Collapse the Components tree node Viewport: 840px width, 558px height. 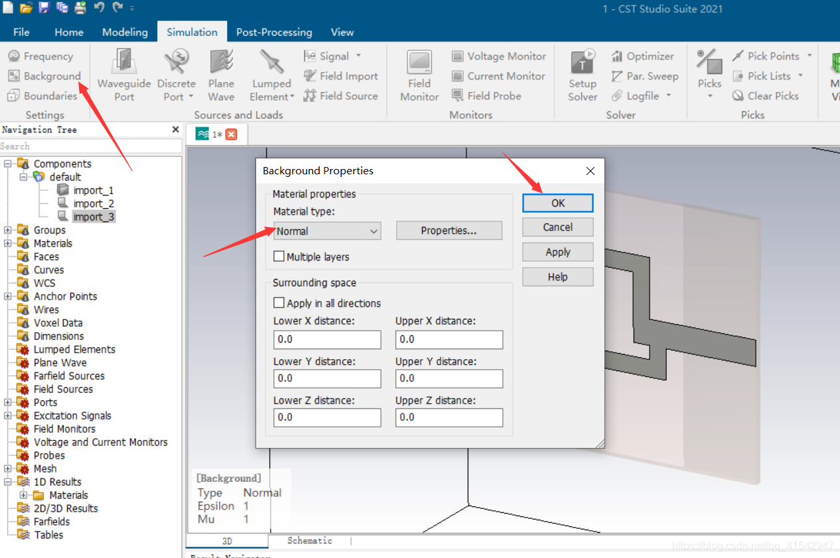[8, 164]
